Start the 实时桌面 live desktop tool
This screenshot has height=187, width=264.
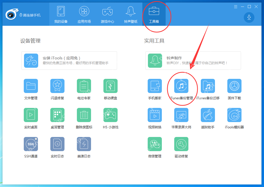pyautogui.click(x=31, y=115)
